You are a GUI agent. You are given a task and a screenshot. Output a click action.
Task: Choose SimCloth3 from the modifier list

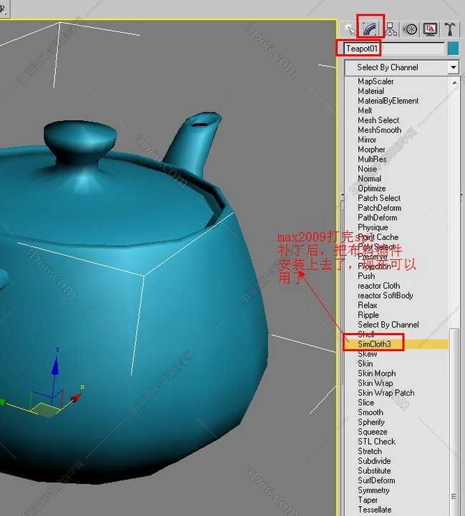coord(374,344)
